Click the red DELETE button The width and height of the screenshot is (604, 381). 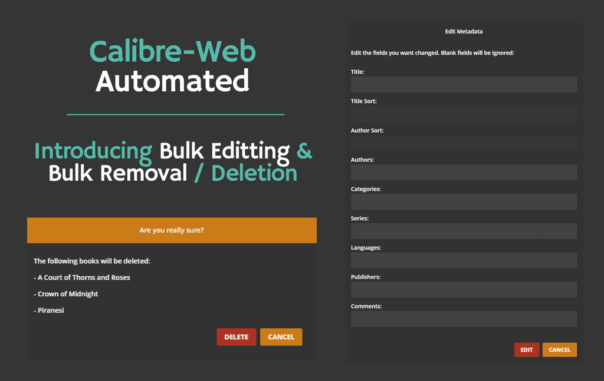[x=236, y=337]
